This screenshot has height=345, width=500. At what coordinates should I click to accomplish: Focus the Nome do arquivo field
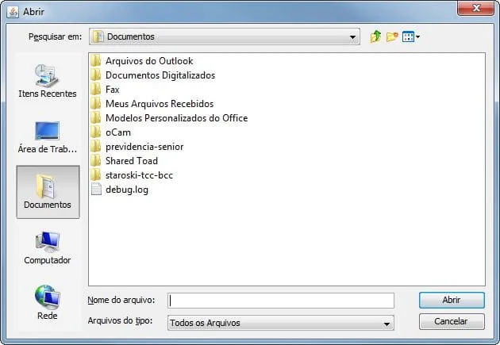coord(281,301)
